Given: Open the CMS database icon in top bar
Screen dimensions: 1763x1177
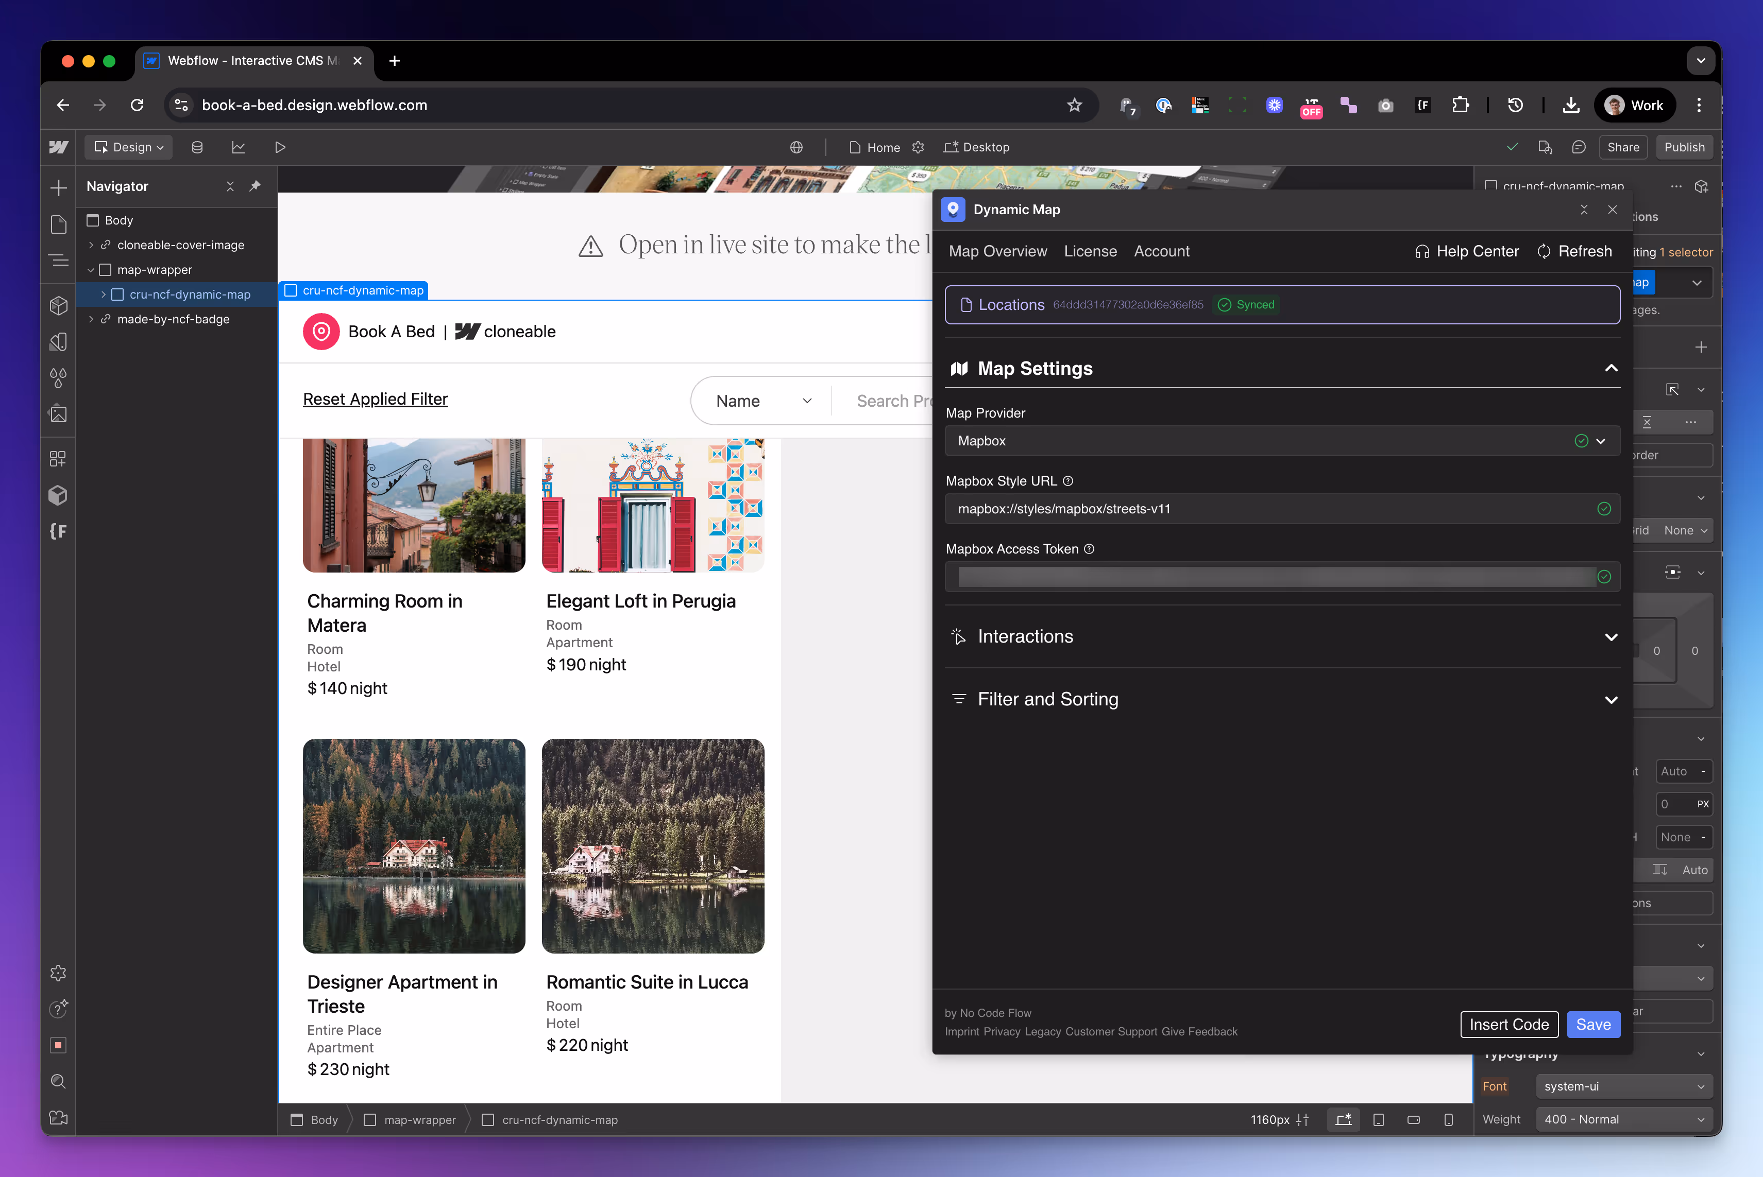Looking at the screenshot, I should tap(197, 147).
